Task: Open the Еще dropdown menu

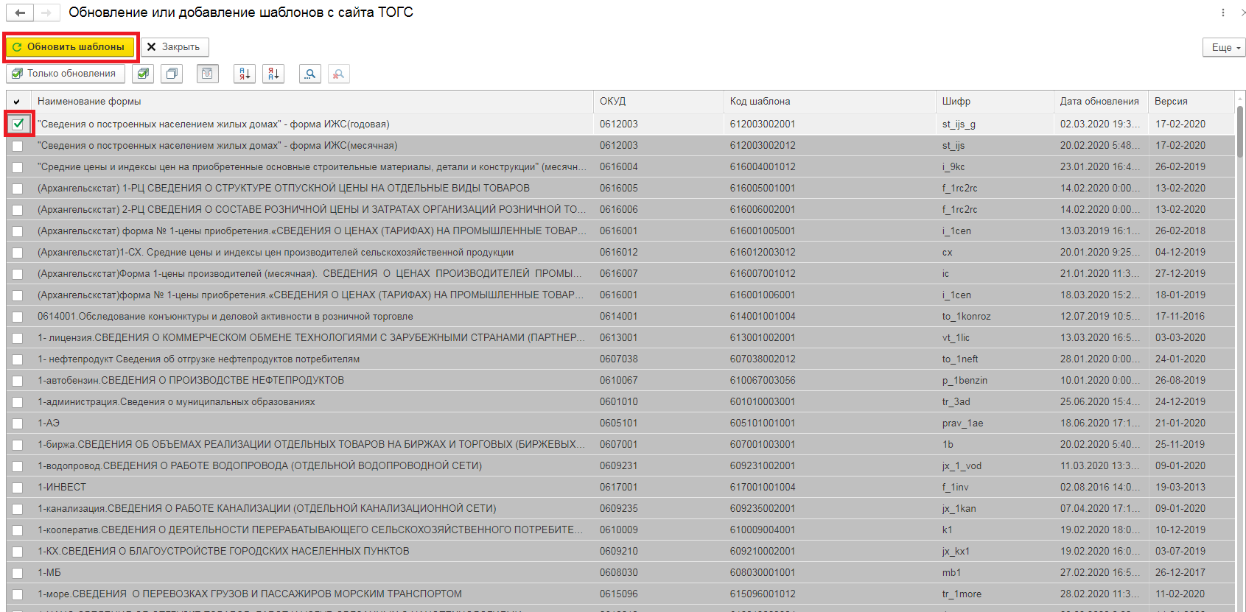Action: pos(1224,47)
